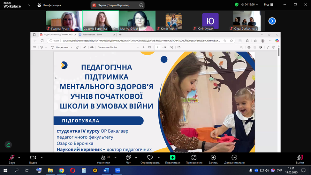Turn on camera with the Видео button
This screenshot has width=311, height=175.
click(33, 157)
